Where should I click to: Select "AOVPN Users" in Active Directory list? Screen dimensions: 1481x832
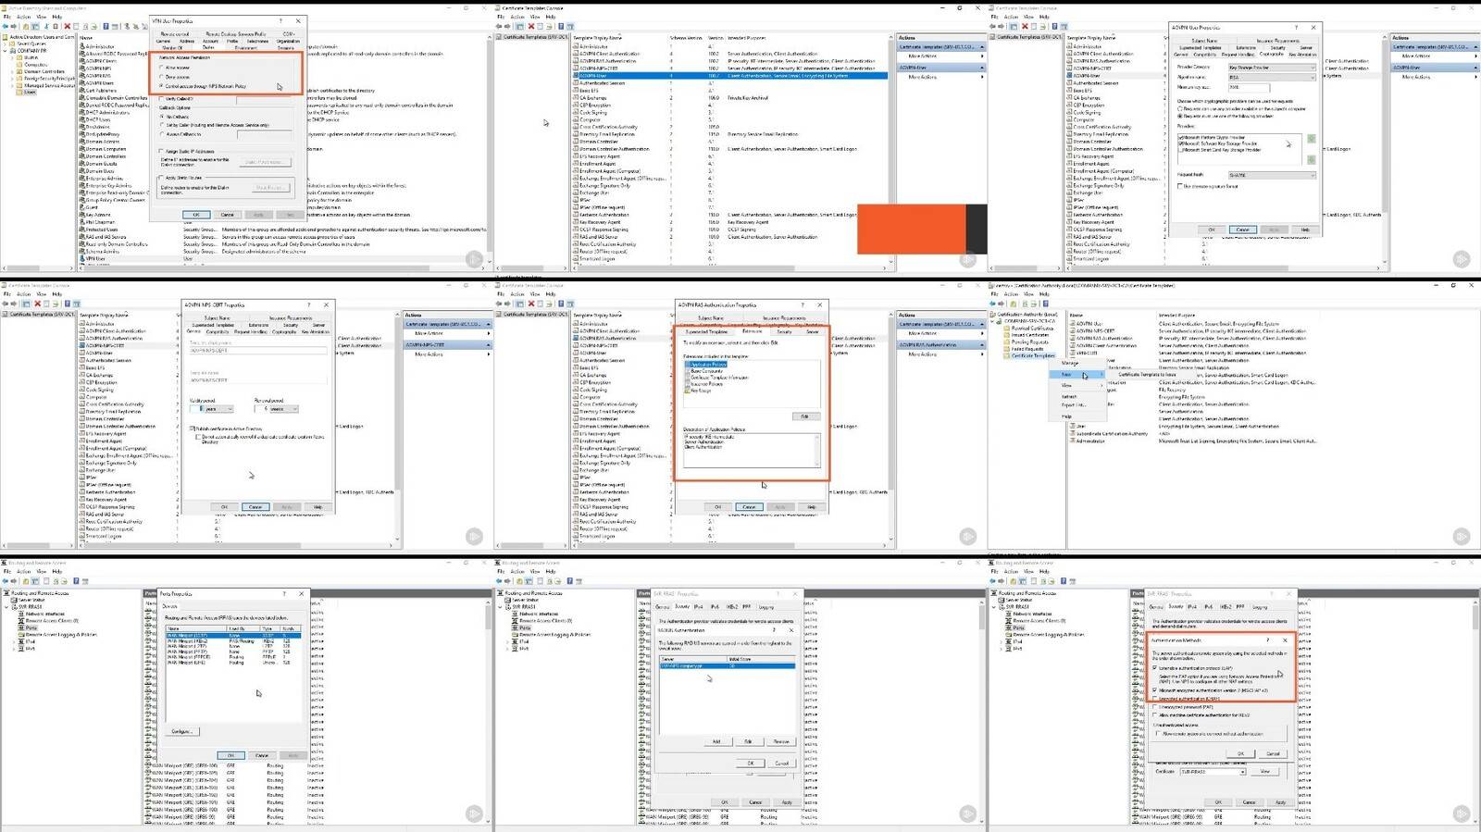point(100,83)
